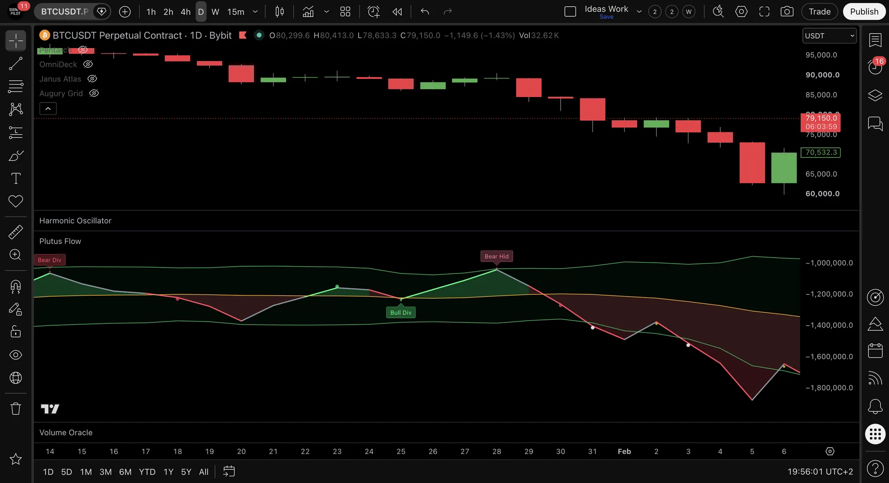
Task: Toggle visibility of Janus Atlas indicator
Action: coord(92,79)
